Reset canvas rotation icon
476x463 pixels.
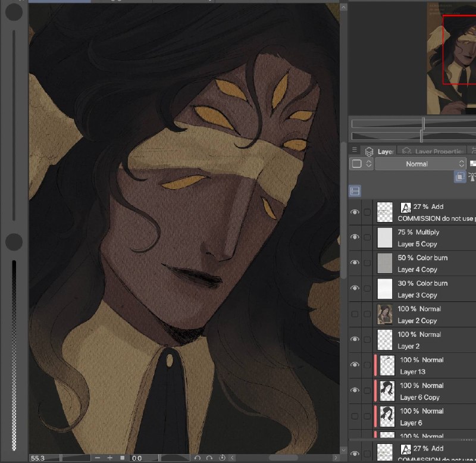pos(222,458)
